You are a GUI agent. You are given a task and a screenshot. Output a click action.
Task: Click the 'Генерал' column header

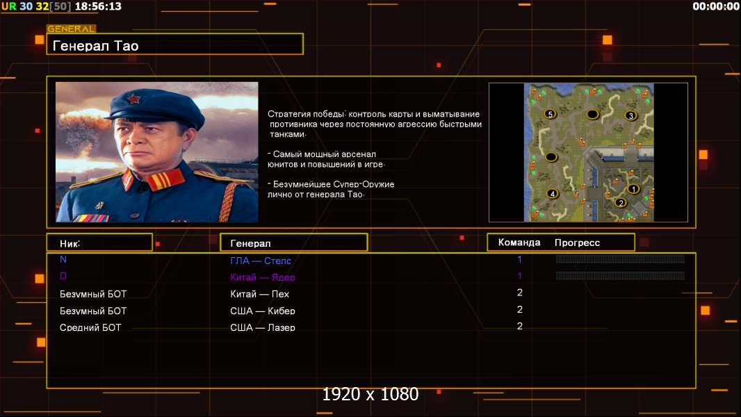pos(294,243)
